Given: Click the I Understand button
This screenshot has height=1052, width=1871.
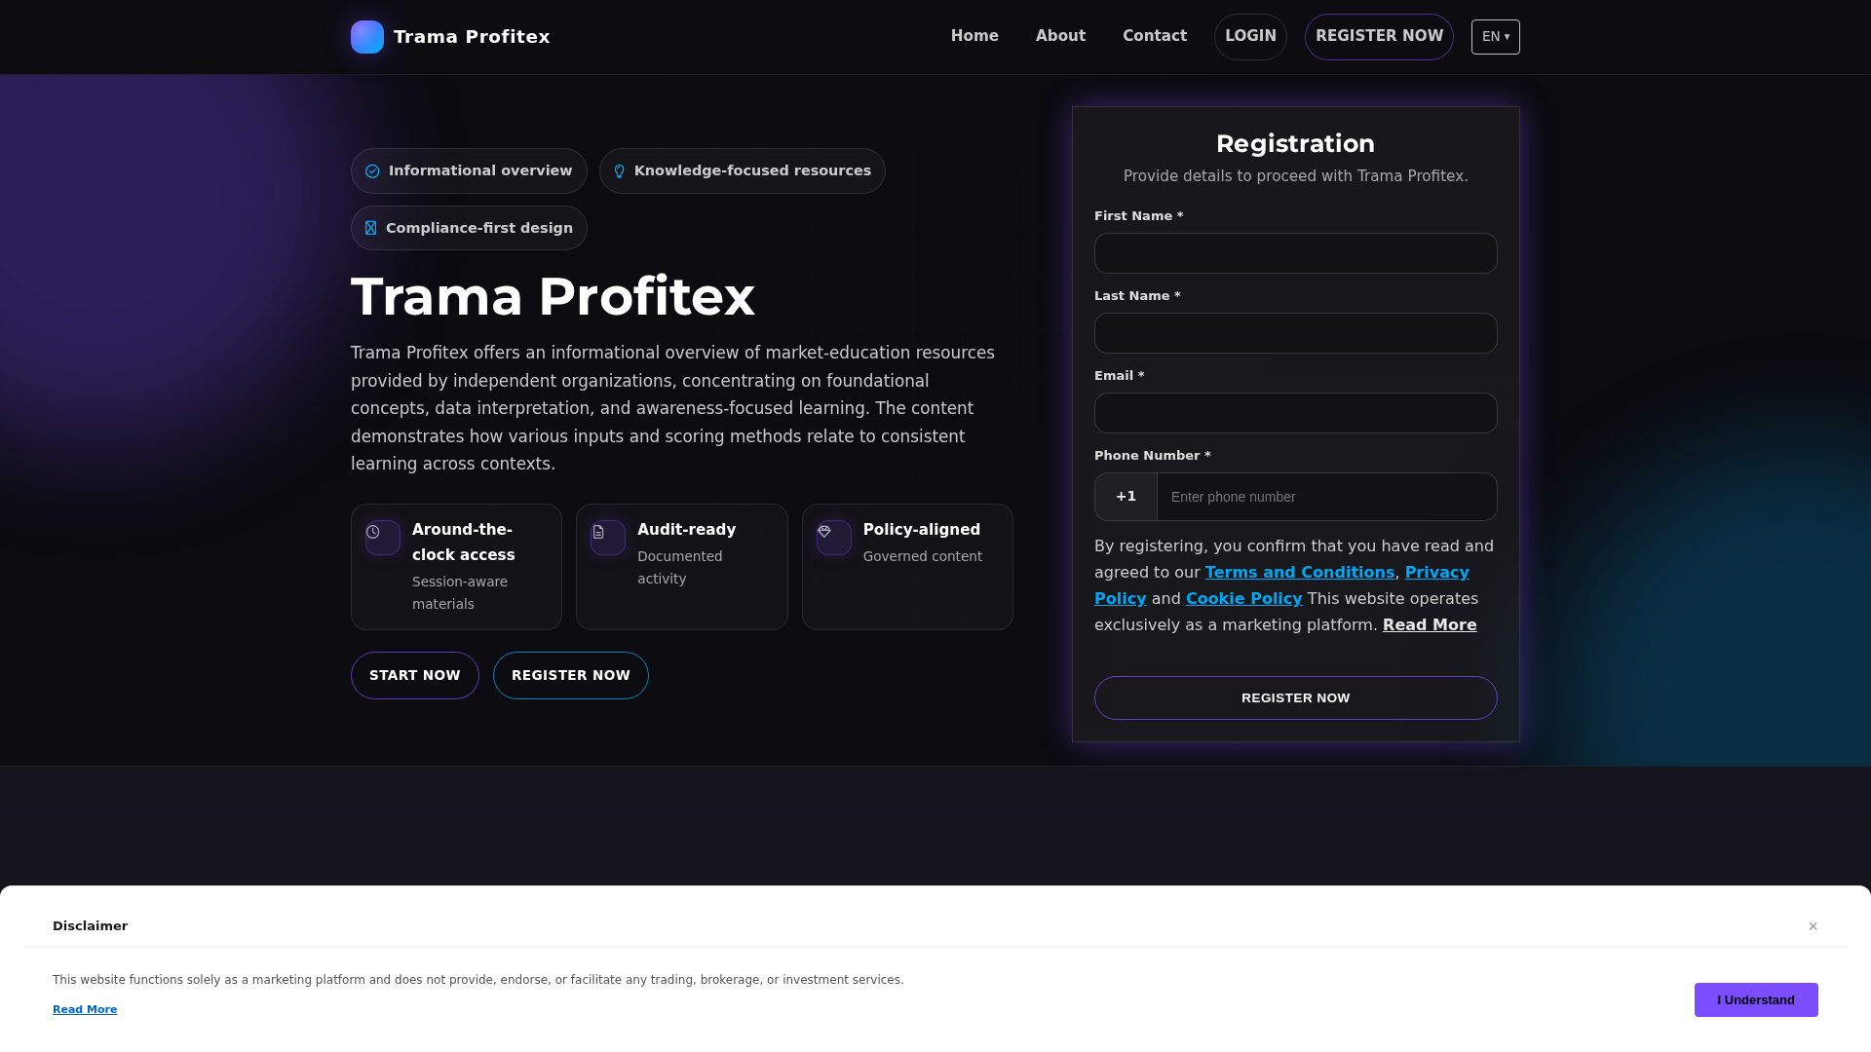Looking at the screenshot, I should pyautogui.click(x=1756, y=1000).
